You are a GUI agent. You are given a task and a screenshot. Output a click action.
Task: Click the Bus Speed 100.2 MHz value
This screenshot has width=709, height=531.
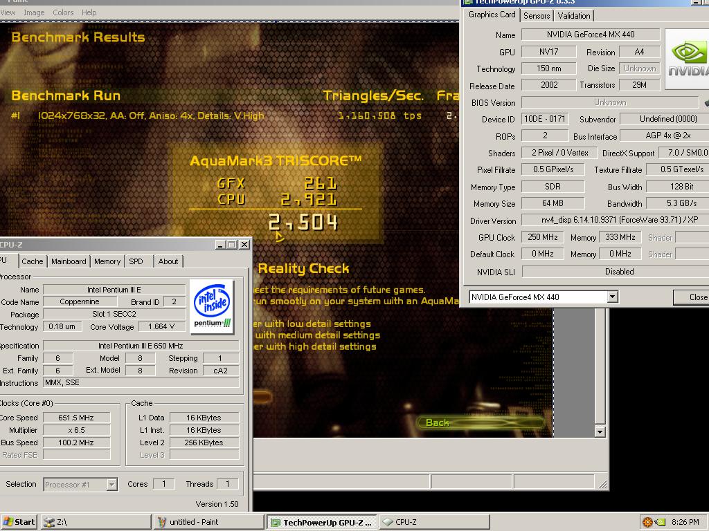tap(76, 442)
